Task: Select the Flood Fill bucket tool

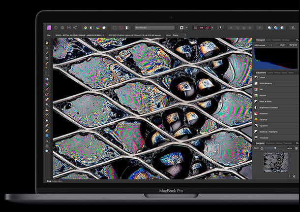Action: click(x=47, y=79)
